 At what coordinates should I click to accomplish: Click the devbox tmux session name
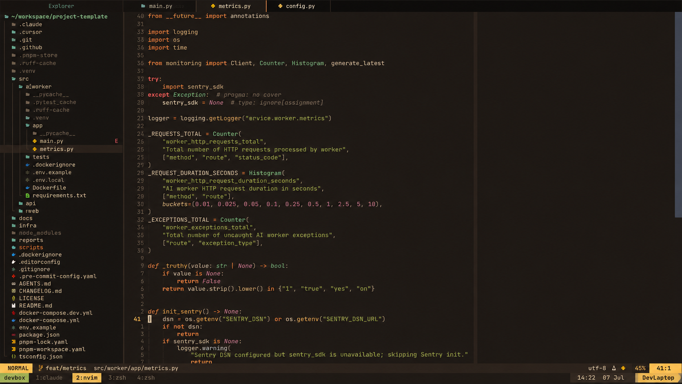pos(15,378)
